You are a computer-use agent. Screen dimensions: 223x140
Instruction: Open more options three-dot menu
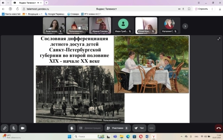point(152,128)
